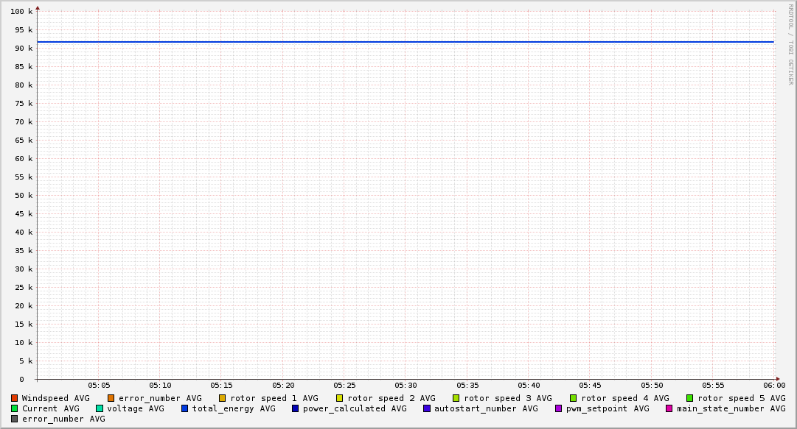
Task: Select the purple pwm_setpoint AVG swatch
Action: [558, 408]
